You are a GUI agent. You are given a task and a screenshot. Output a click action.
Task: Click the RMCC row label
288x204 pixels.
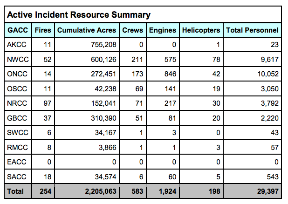pos(17,147)
